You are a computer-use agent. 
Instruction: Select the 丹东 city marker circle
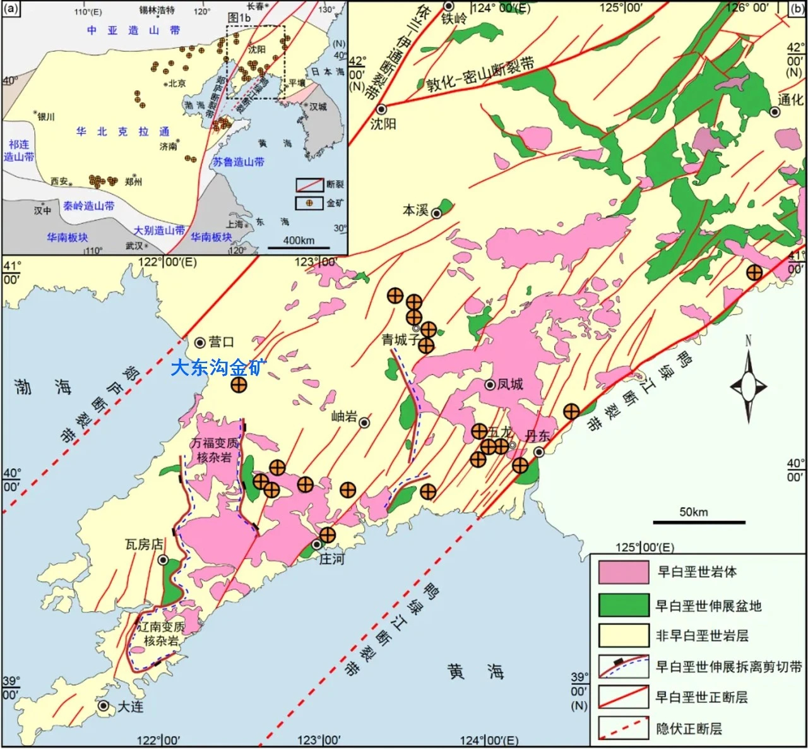[539, 452]
